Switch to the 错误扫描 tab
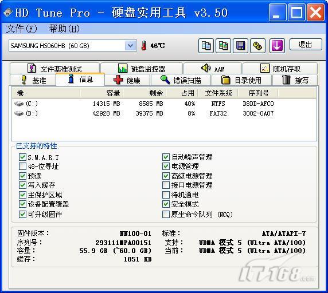The height and width of the screenshot is (293, 328). pyautogui.click(x=181, y=80)
